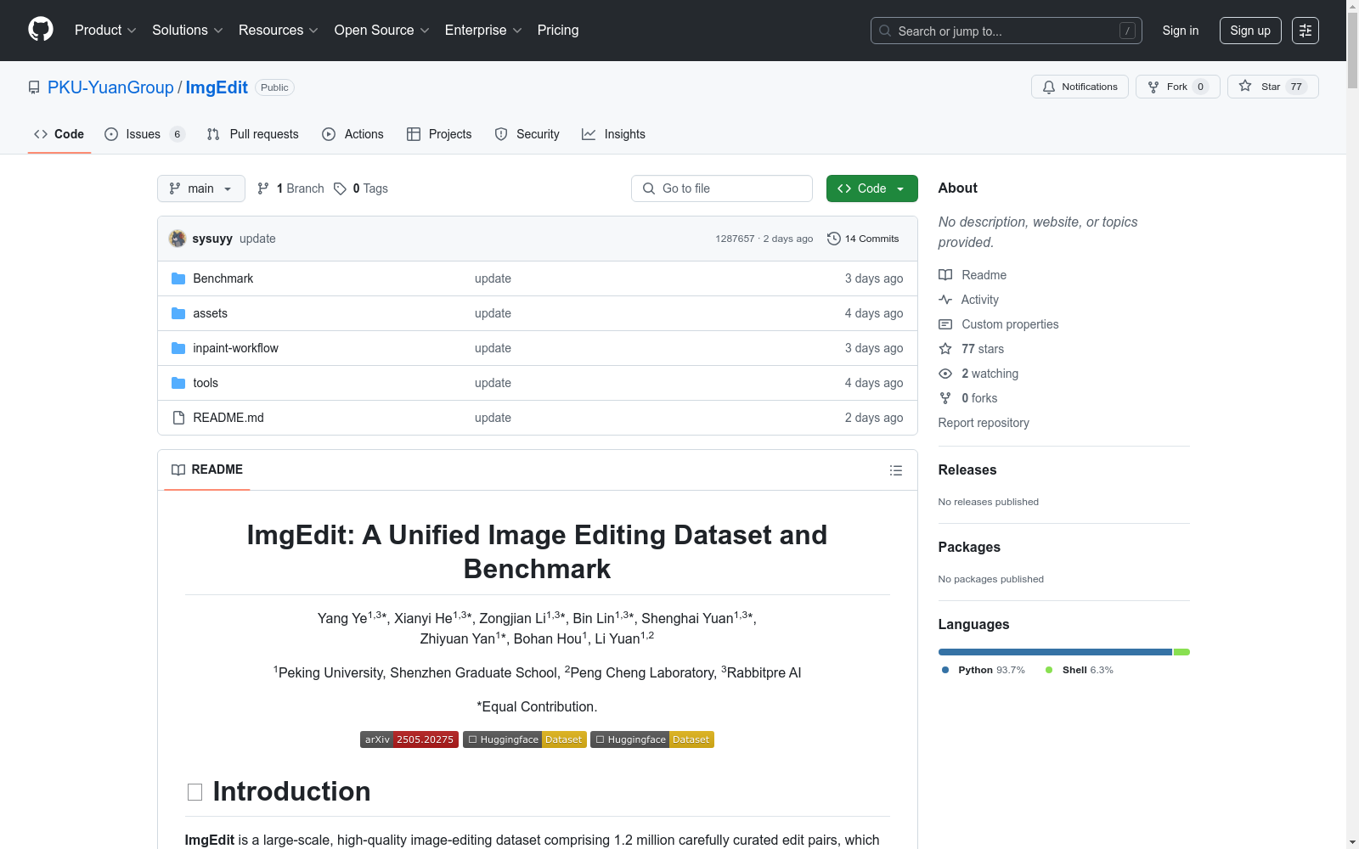Open the main branch selector dropdown

click(x=201, y=188)
